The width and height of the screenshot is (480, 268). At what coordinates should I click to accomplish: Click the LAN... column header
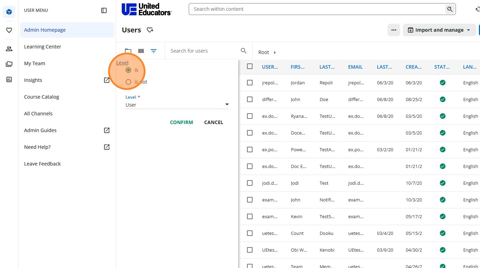470,67
